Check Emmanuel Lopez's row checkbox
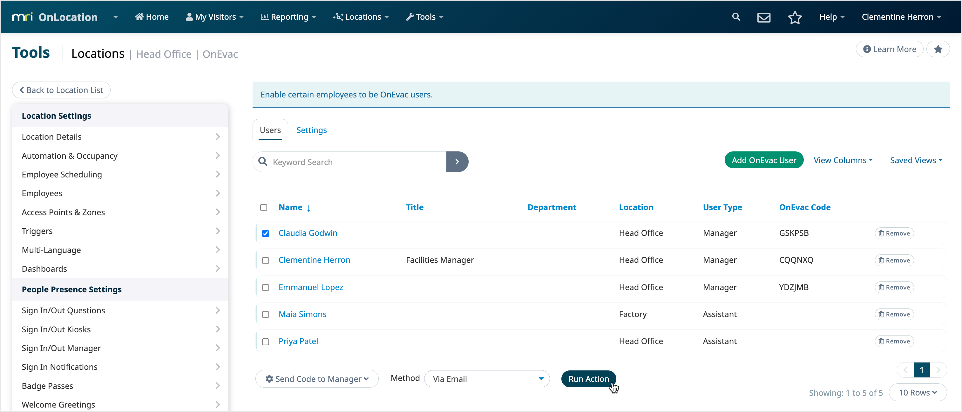Image resolution: width=962 pixels, height=412 pixels. (x=266, y=287)
